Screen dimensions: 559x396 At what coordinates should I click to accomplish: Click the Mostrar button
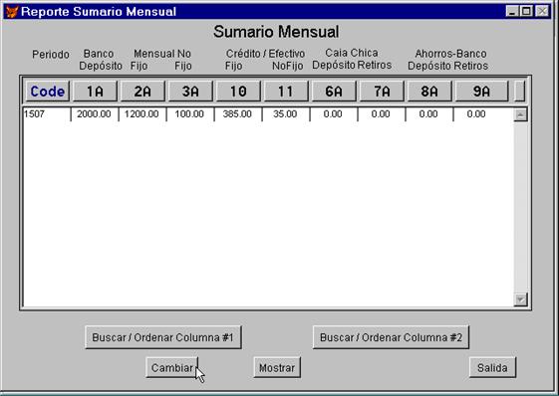277,367
